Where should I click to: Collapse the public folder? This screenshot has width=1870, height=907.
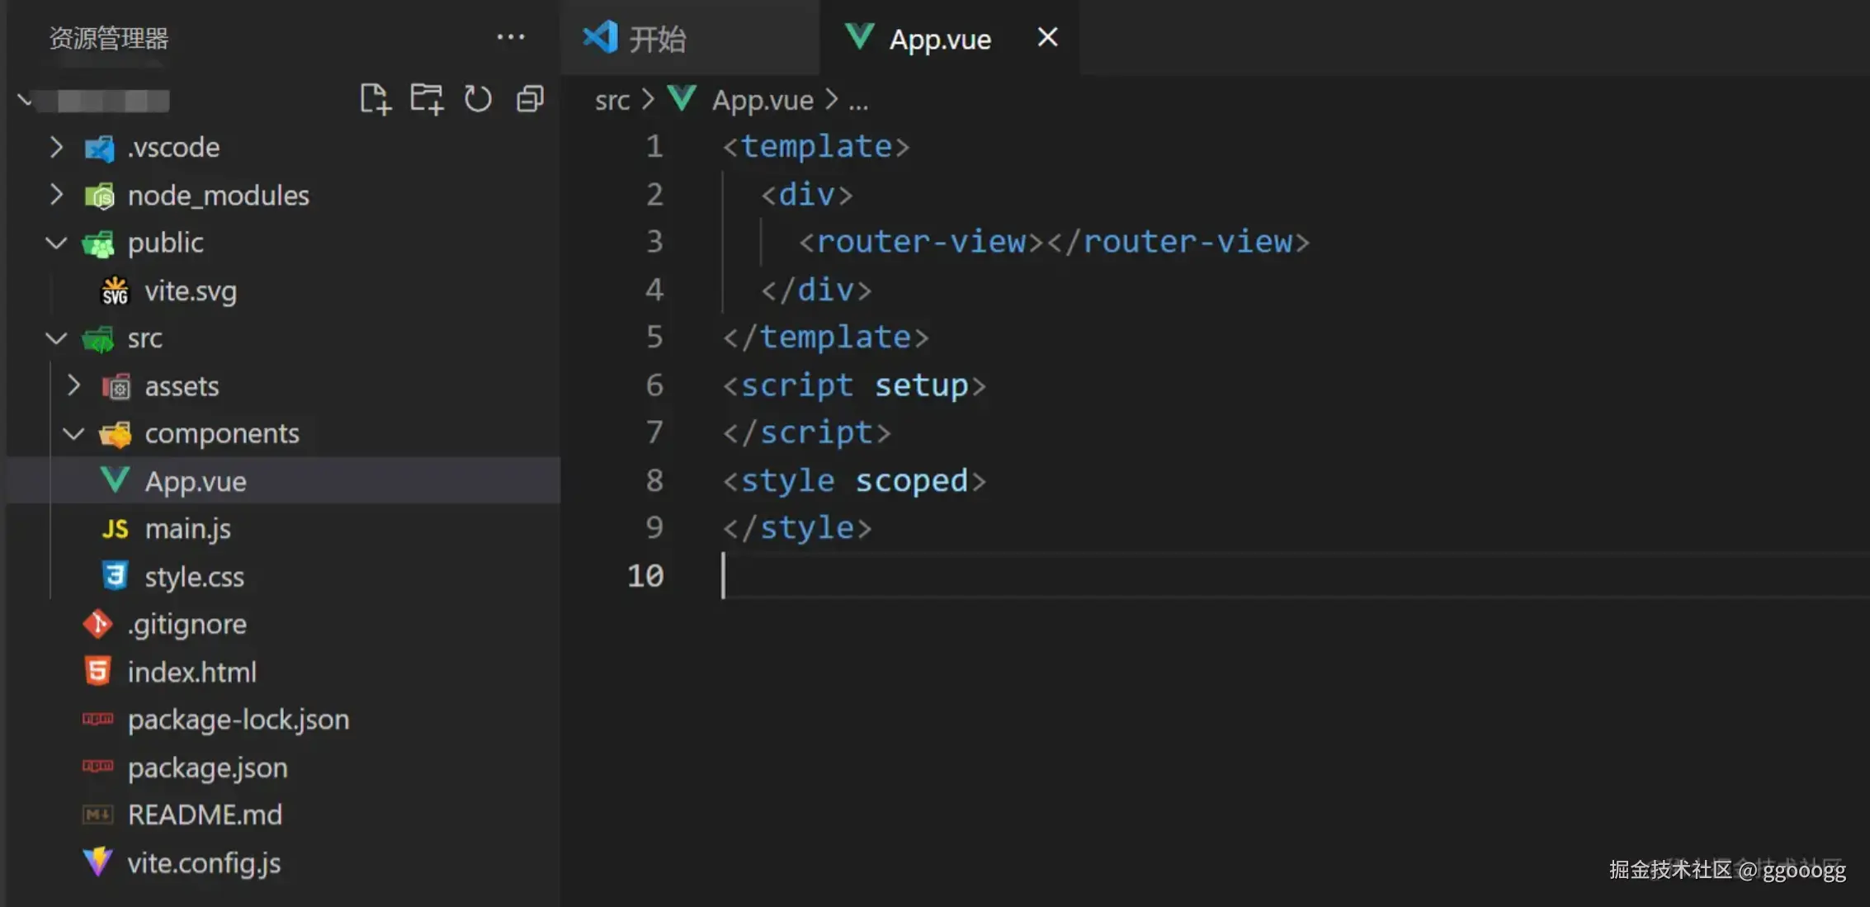(x=165, y=243)
